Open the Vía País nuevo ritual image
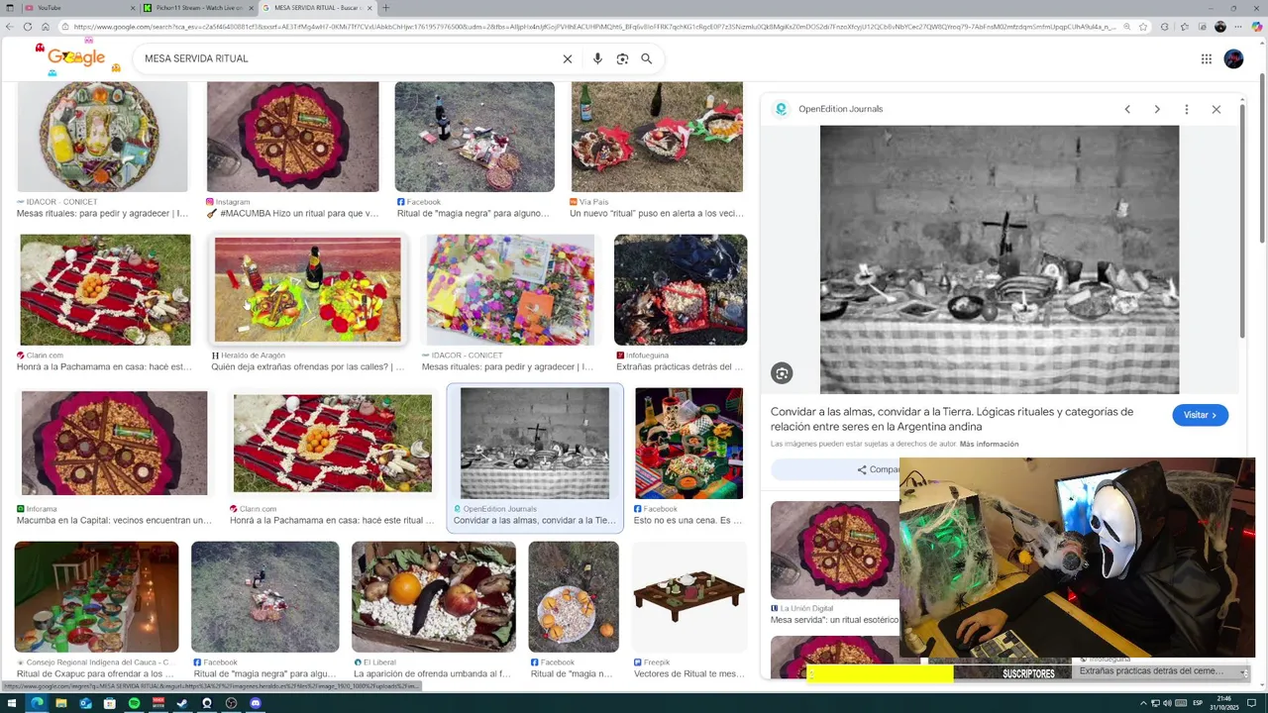The width and height of the screenshot is (1268, 713). (657, 137)
